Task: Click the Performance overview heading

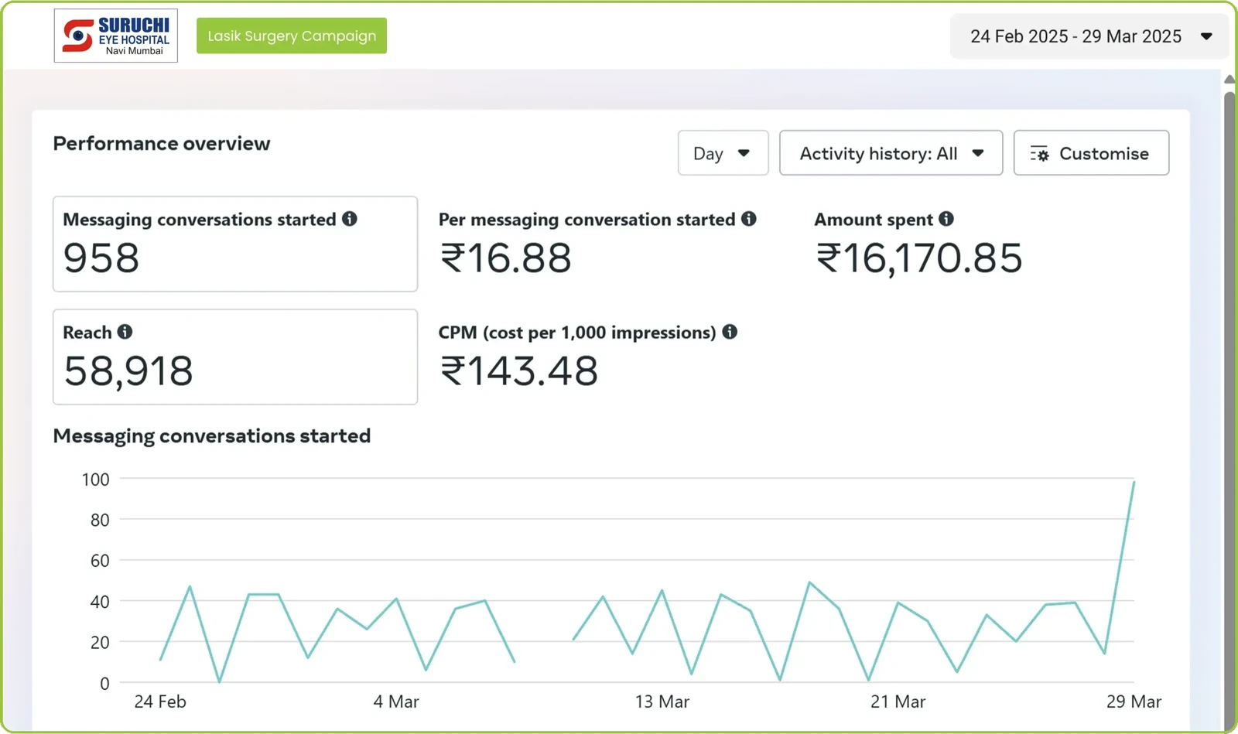Action: point(162,144)
